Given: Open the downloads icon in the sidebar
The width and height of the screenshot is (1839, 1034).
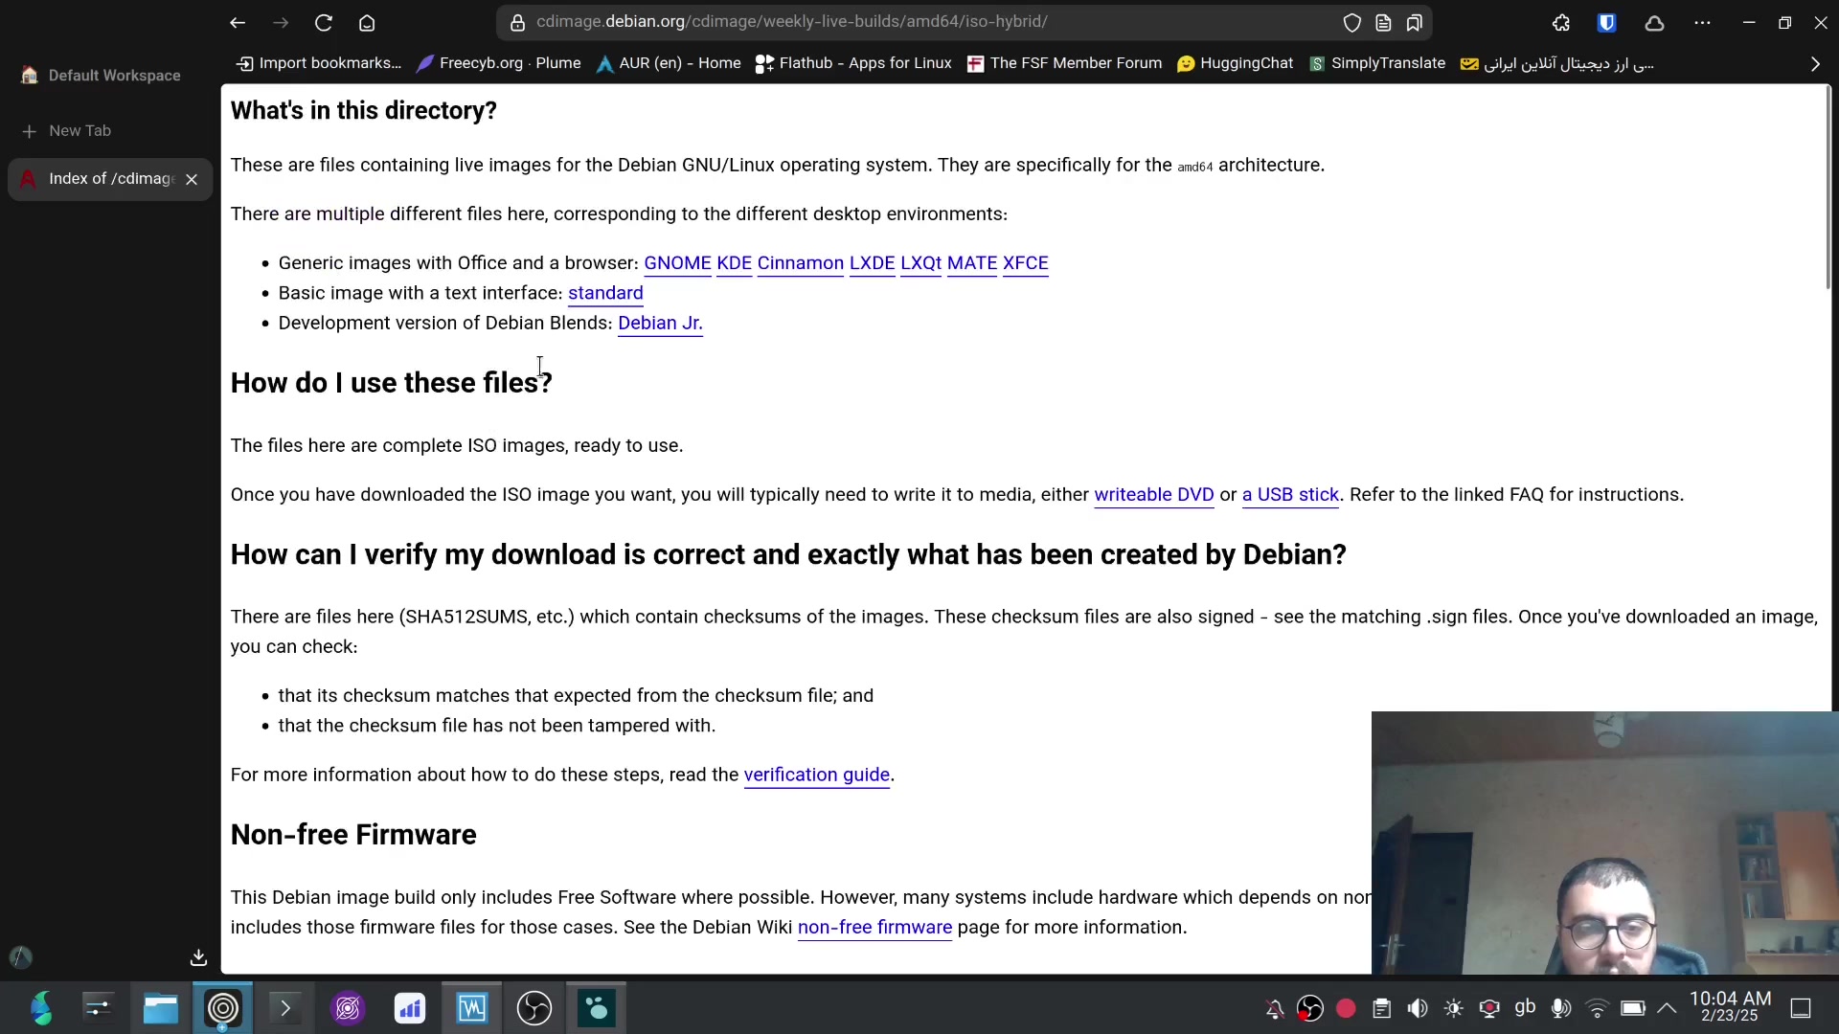Looking at the screenshot, I should [198, 956].
